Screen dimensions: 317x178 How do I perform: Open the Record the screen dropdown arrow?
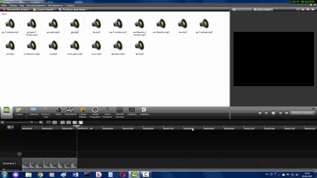(30, 9)
